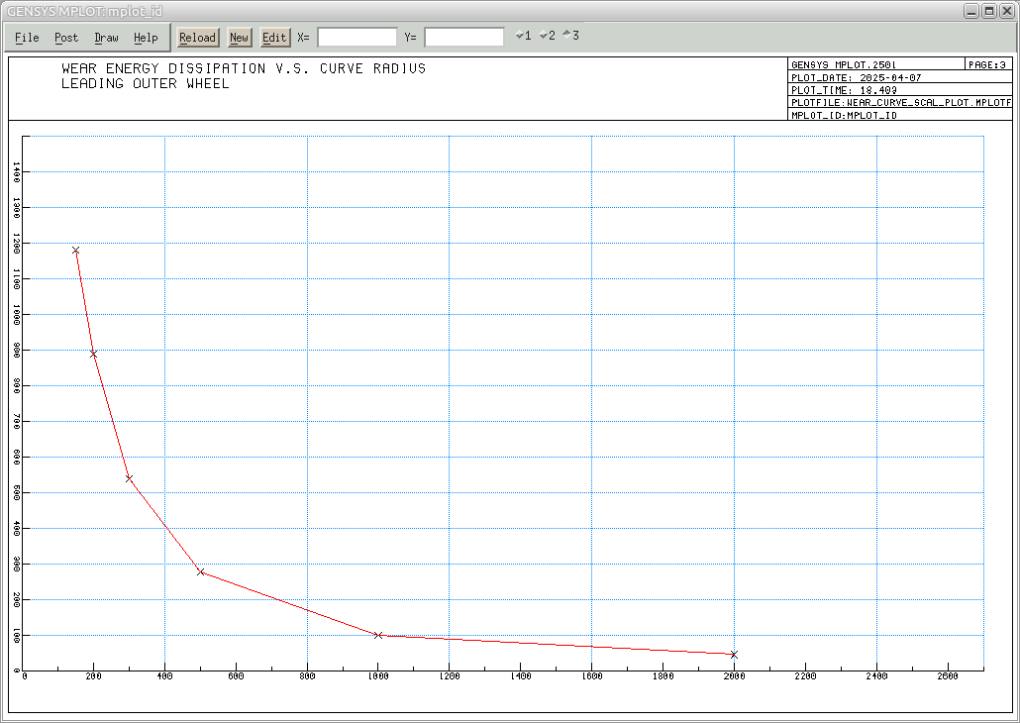
Task: Click the New button to create a plot
Action: [x=239, y=37]
